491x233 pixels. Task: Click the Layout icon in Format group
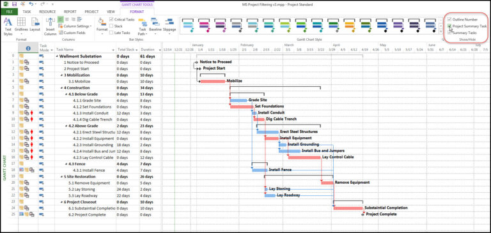35,25
